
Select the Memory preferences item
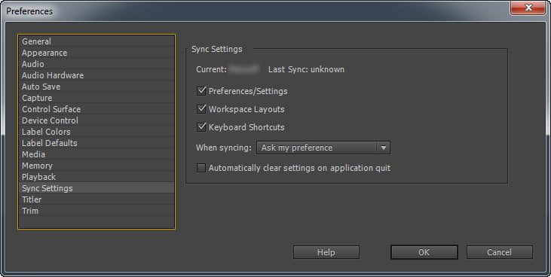[96, 166]
